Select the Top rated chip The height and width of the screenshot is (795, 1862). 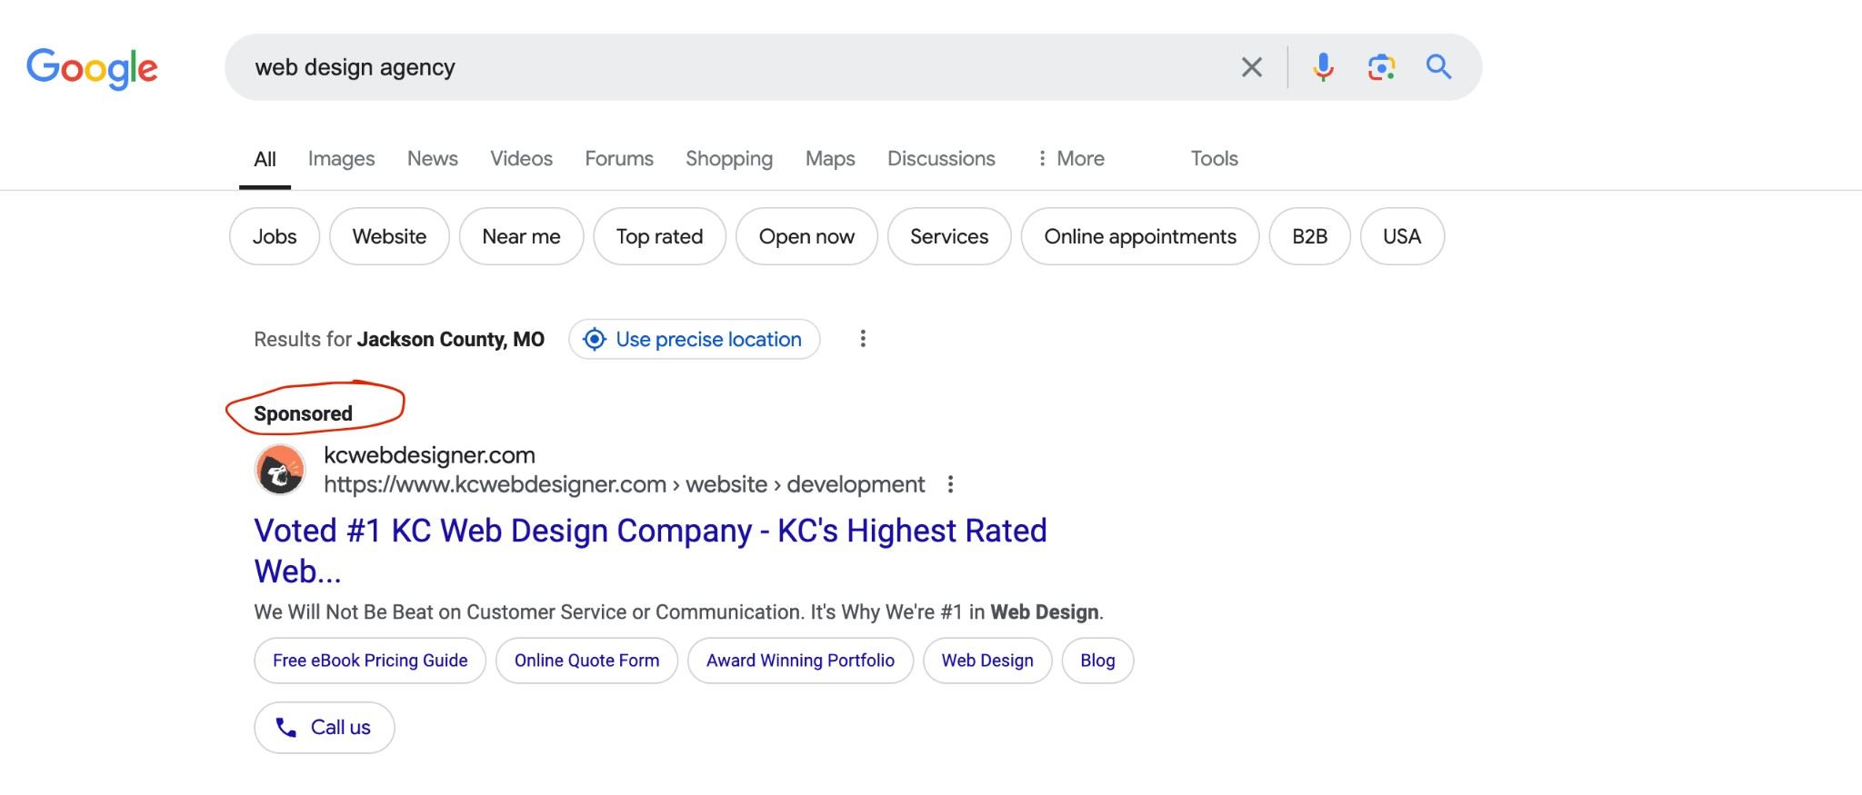pyautogui.click(x=659, y=236)
